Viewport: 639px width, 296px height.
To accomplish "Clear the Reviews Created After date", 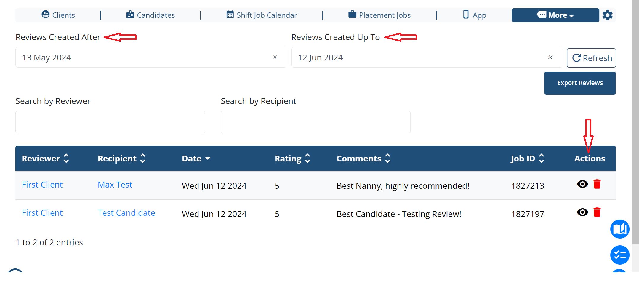I will pos(275,57).
